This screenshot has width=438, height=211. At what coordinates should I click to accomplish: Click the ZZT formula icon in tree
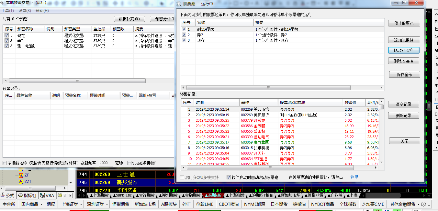tap(21, 182)
